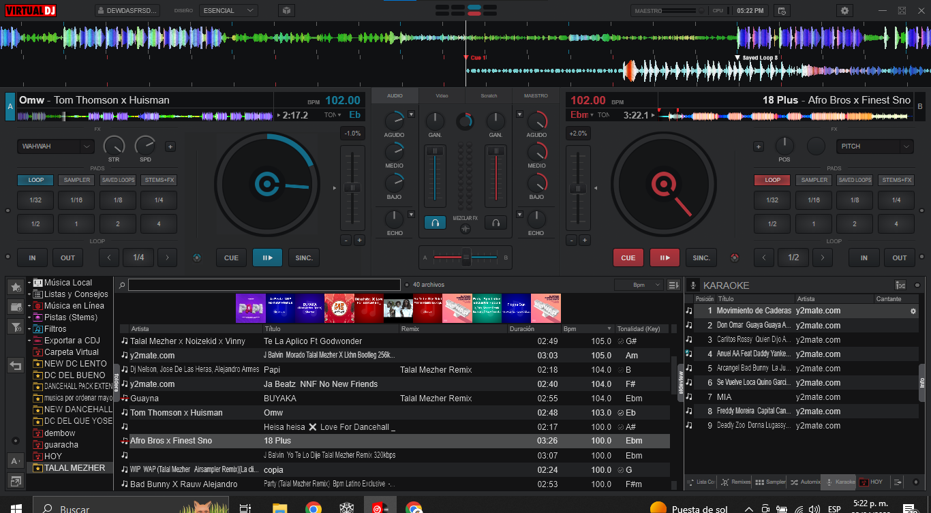Click the crossfader slider
931x513 pixels.
(x=466, y=257)
